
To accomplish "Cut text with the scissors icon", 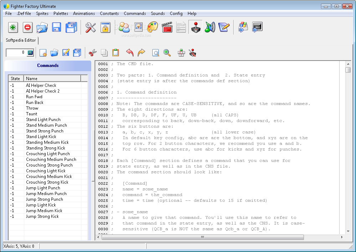I will point(92,53).
